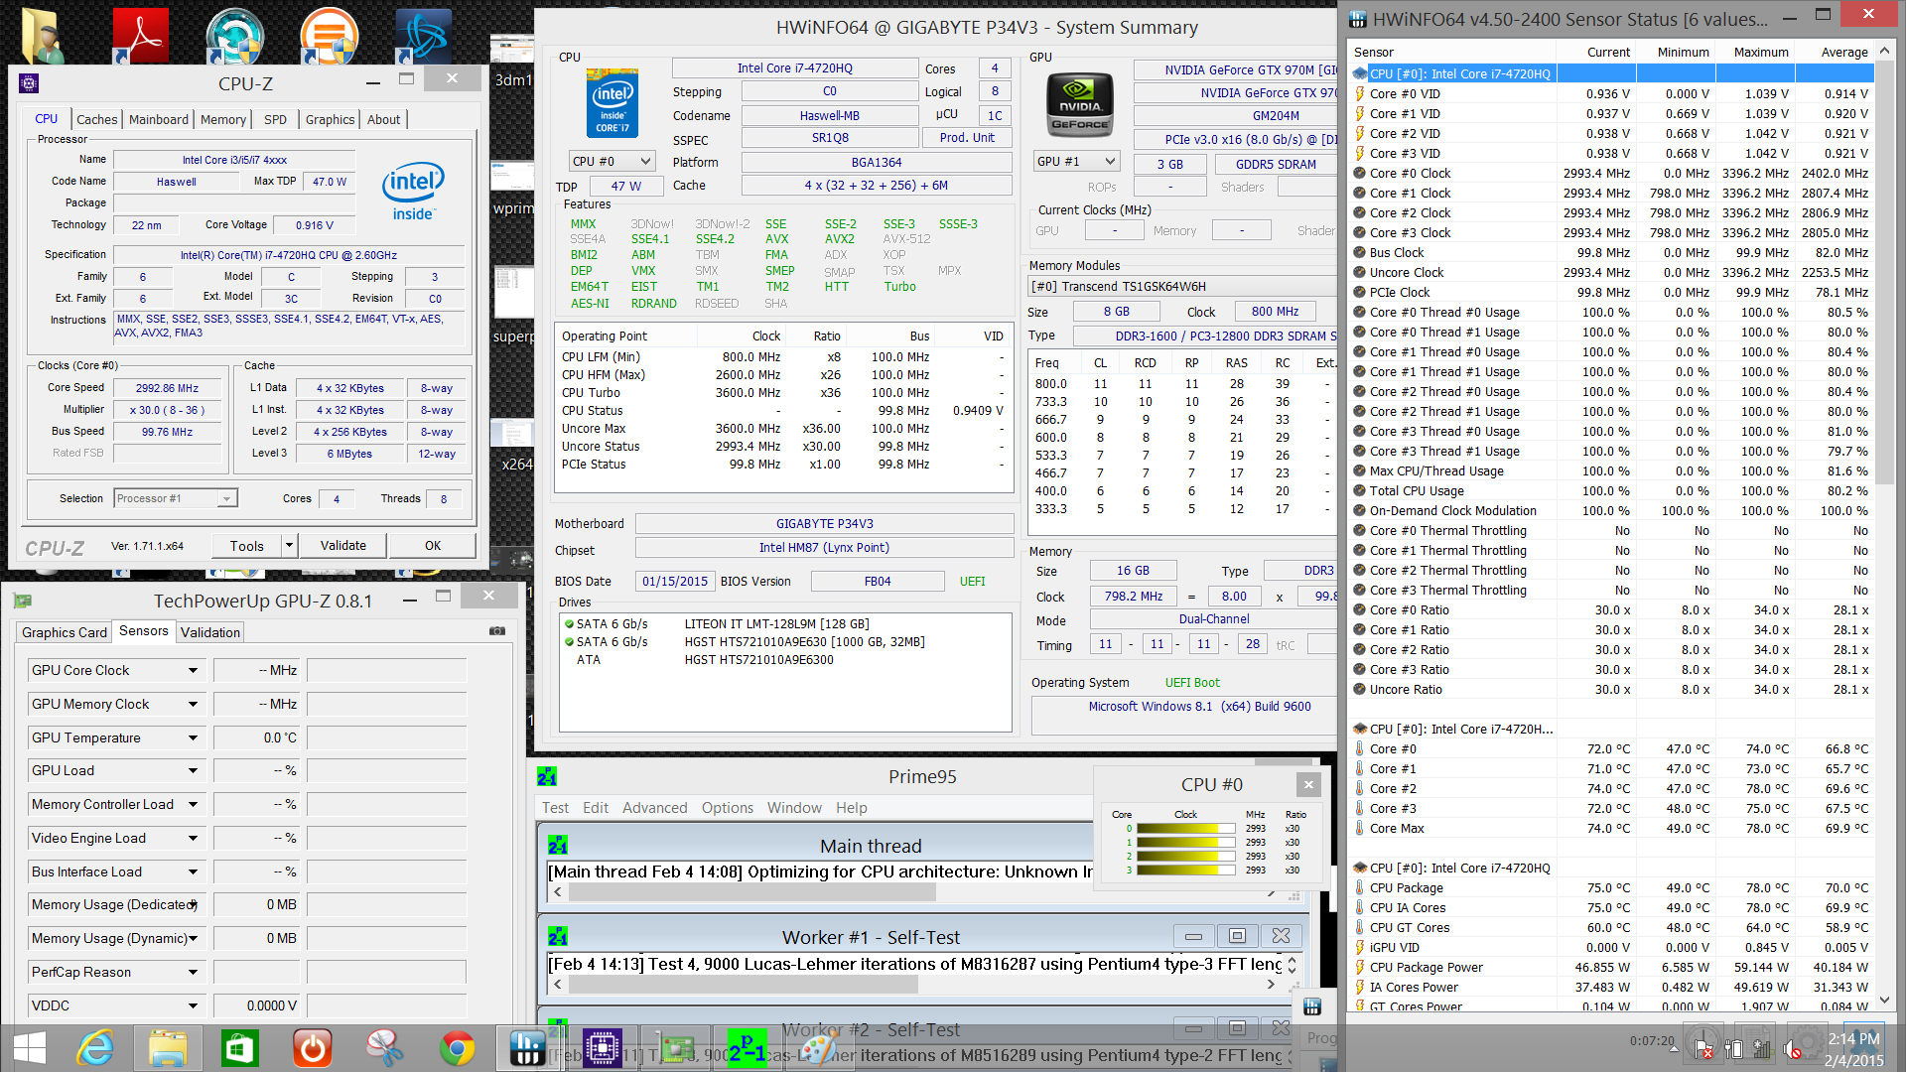1906x1072 pixels.
Task: Open the CPU #0 selector in System Summary
Action: (613, 161)
